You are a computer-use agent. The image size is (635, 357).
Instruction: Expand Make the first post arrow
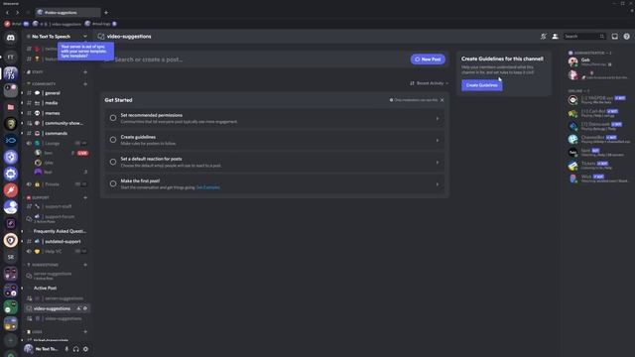point(438,184)
